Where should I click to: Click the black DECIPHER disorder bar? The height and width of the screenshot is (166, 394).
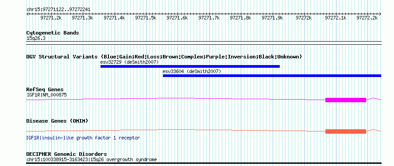[204, 163]
